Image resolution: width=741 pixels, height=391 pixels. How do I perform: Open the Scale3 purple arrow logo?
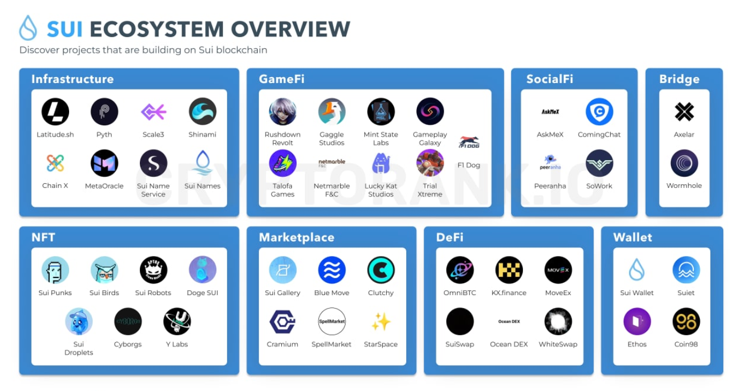[x=153, y=111]
